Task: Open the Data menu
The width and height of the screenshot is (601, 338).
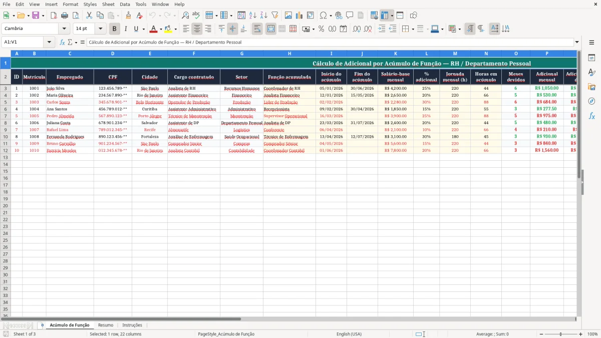Action: [125, 4]
